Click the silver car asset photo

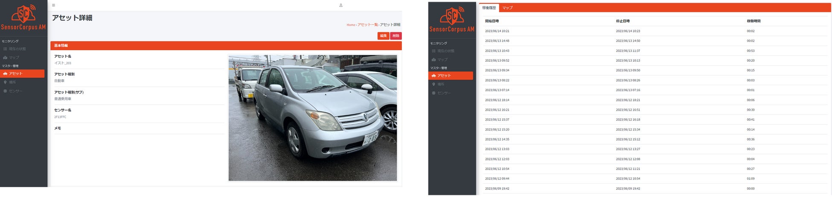[x=313, y=118]
